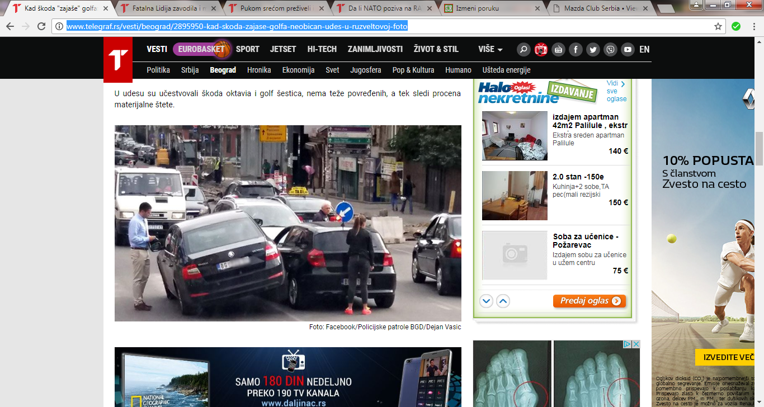The width and height of the screenshot is (764, 407).
Task: Open the HI-TECH section
Action: point(322,49)
